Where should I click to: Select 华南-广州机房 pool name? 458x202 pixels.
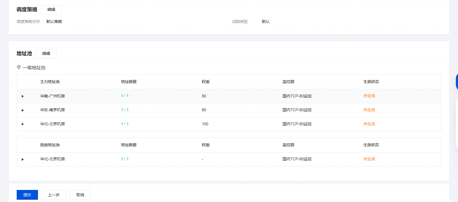(x=52, y=96)
